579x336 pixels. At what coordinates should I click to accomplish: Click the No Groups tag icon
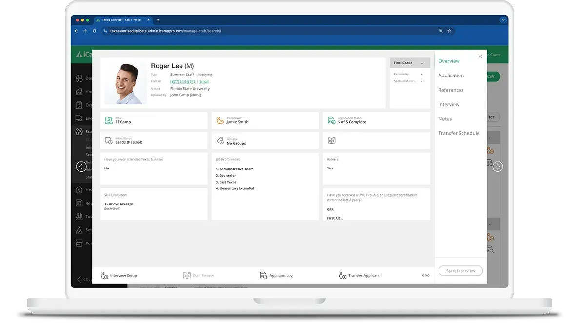coord(220,141)
